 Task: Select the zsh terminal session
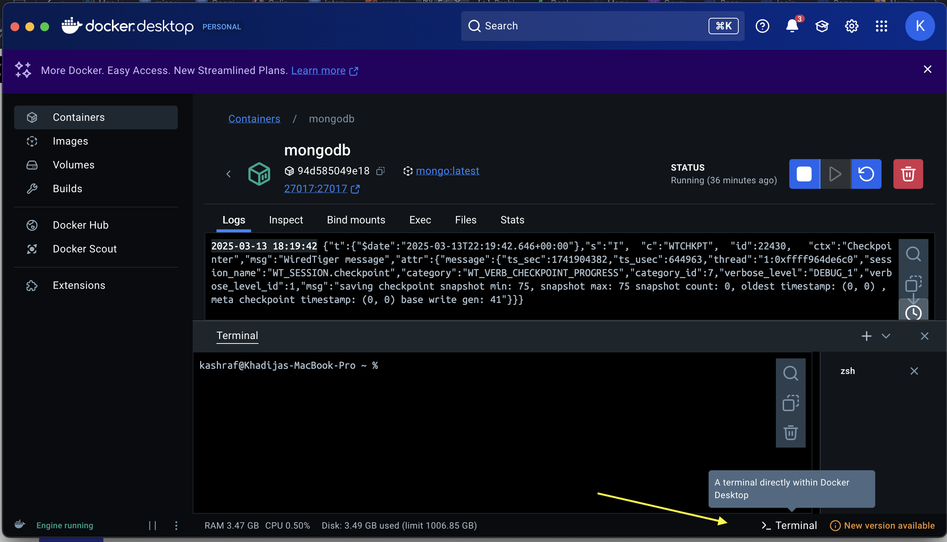(x=848, y=371)
